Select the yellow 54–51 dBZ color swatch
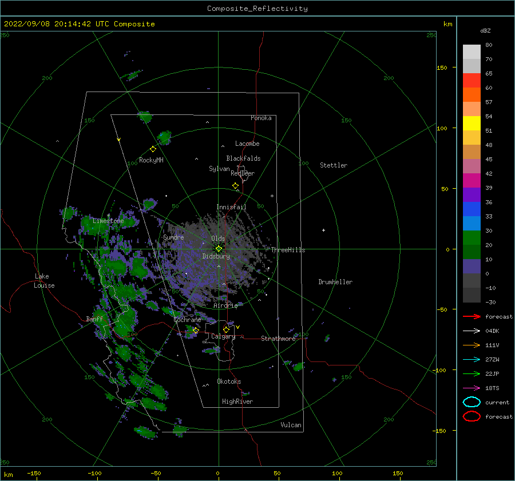 (472, 123)
